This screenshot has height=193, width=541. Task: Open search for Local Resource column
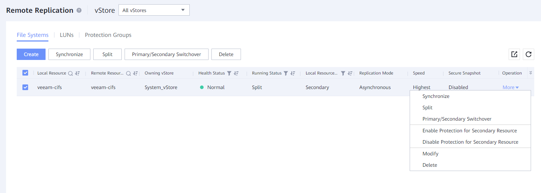[70, 73]
